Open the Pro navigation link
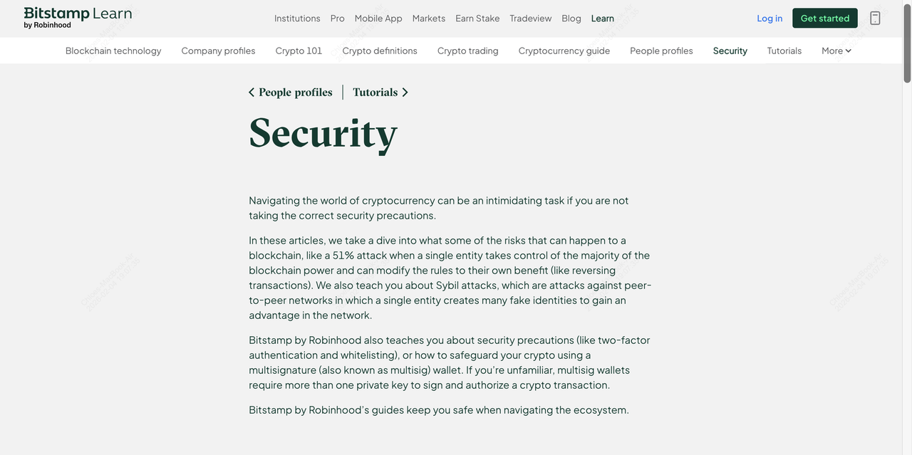The height and width of the screenshot is (455, 912). (x=337, y=19)
